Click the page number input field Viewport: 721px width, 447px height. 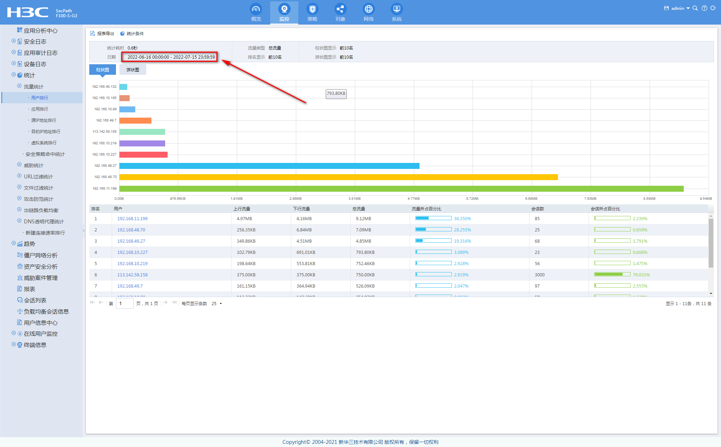(125, 304)
